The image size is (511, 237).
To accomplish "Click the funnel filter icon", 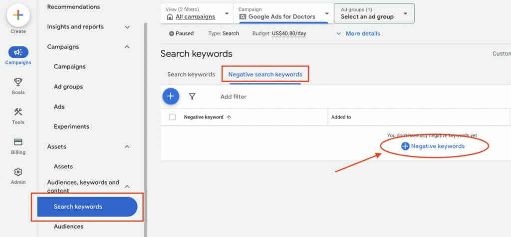I will [x=192, y=97].
